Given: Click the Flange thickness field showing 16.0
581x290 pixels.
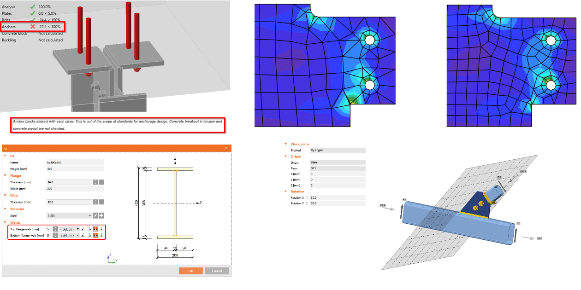Looking at the screenshot, I should pyautogui.click(x=69, y=182).
